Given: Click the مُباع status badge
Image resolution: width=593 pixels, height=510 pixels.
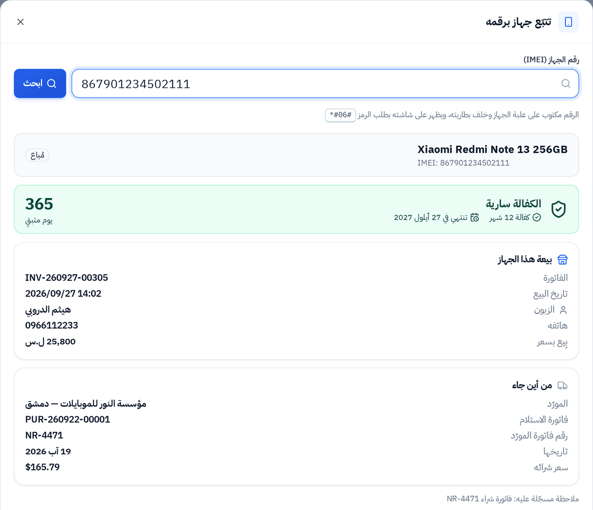Looking at the screenshot, I should click(37, 155).
